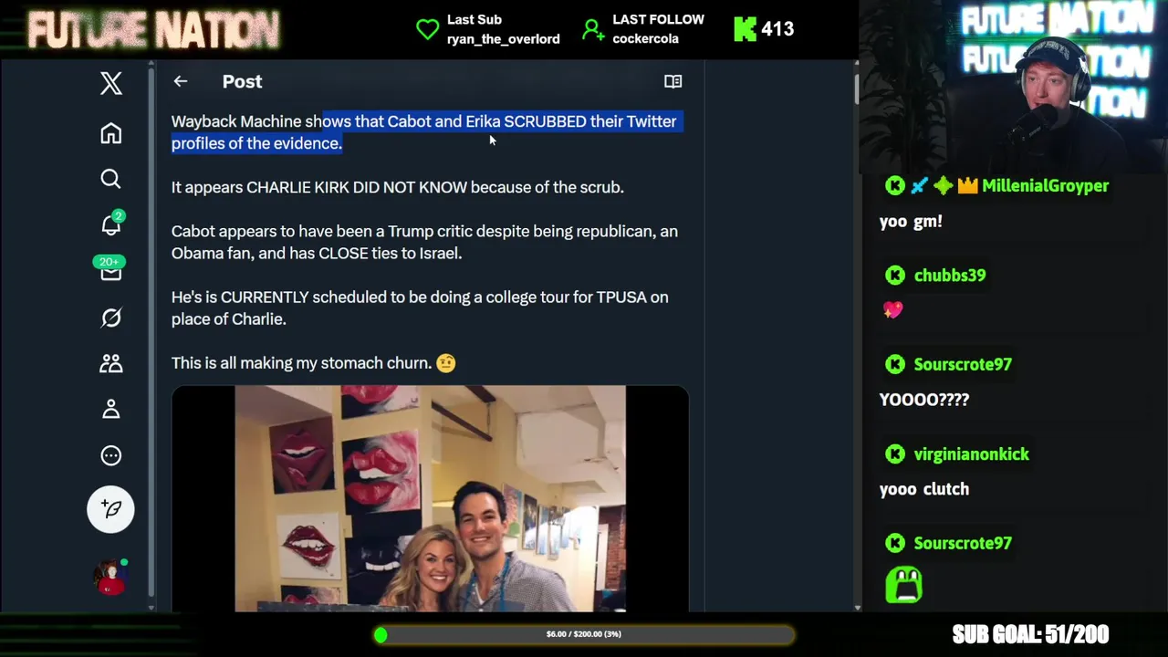Image resolution: width=1168 pixels, height=657 pixels.
Task: Open the Notifications bell icon
Action: (111, 224)
